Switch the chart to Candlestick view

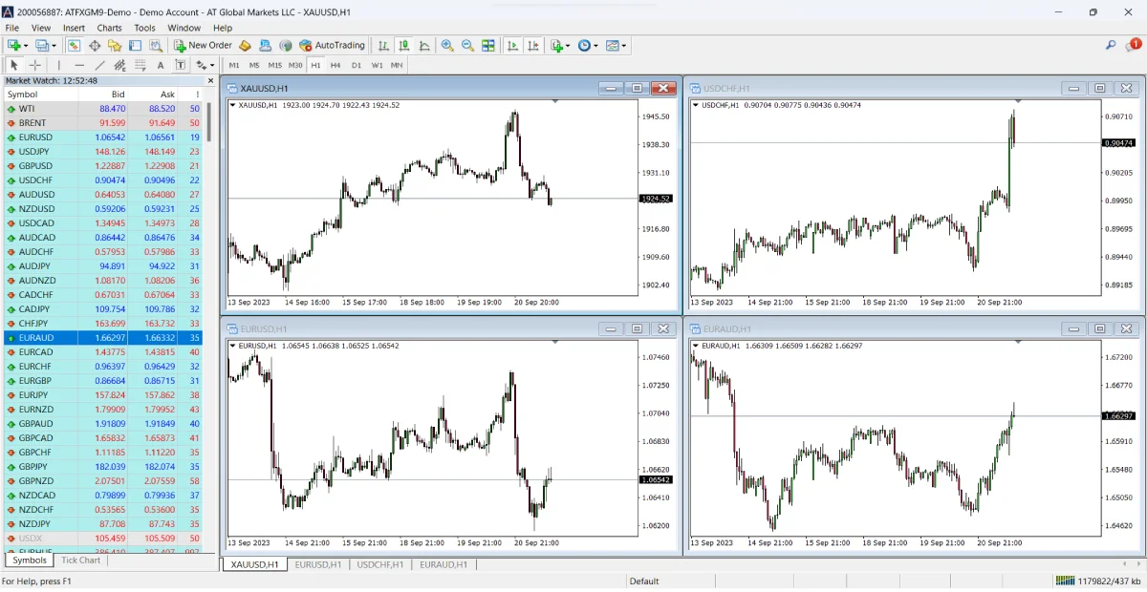coord(404,45)
